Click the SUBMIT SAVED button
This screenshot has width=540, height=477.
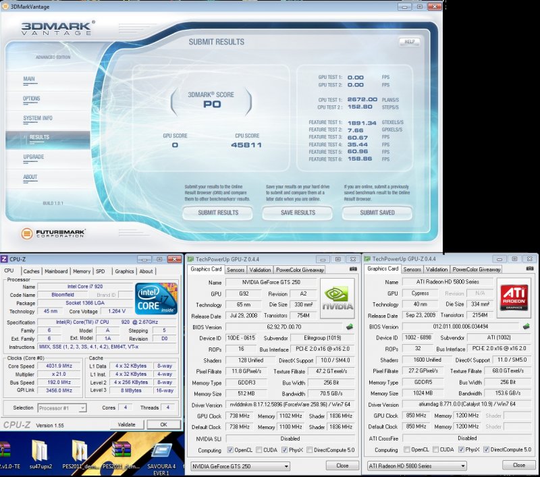click(x=377, y=213)
